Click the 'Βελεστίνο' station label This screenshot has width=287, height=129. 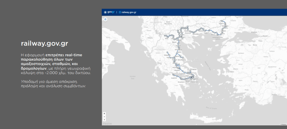pos(180,60)
